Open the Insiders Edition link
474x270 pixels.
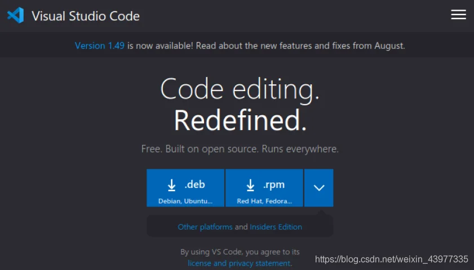pos(276,227)
